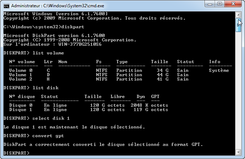
Task: Click the 'Fs' column header
Action: pos(99,62)
